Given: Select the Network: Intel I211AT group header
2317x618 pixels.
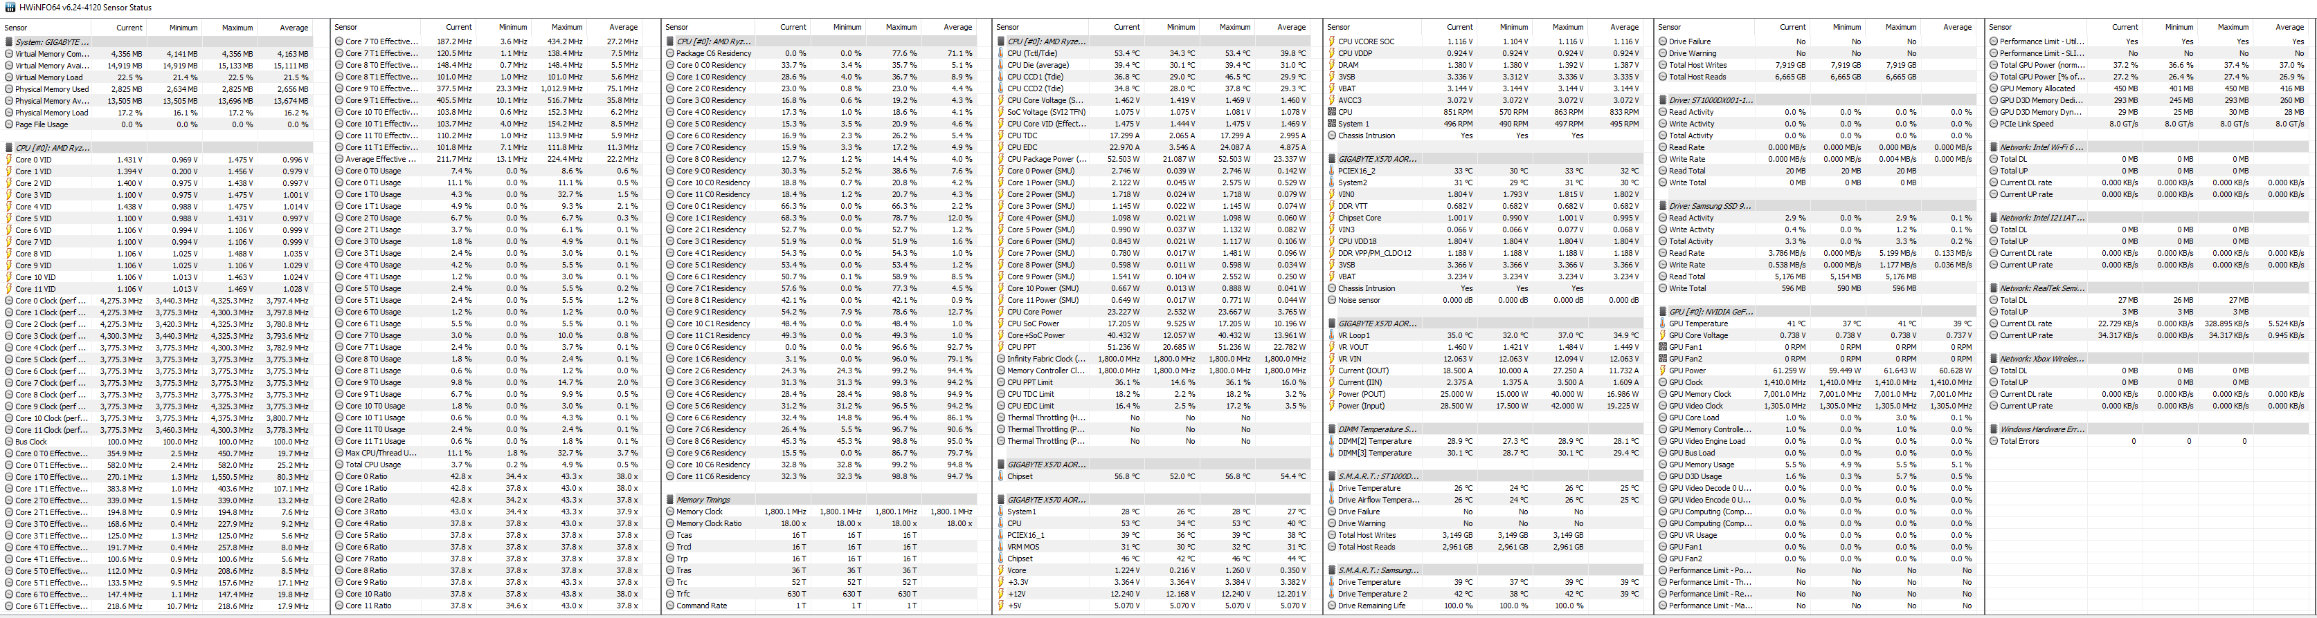Looking at the screenshot, I should pos(2149,218).
